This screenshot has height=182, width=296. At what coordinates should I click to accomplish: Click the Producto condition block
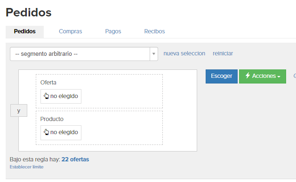(x=99, y=128)
